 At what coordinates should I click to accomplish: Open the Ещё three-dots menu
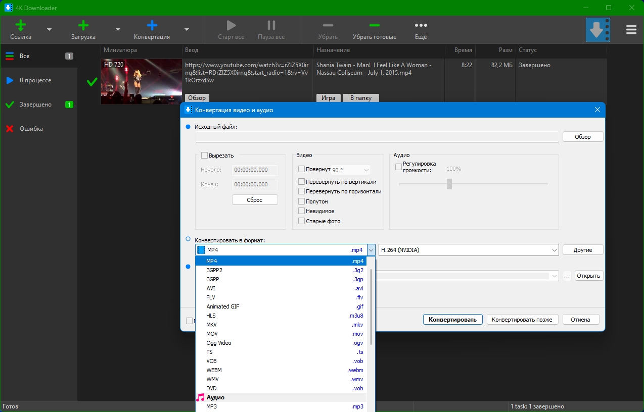(x=421, y=26)
